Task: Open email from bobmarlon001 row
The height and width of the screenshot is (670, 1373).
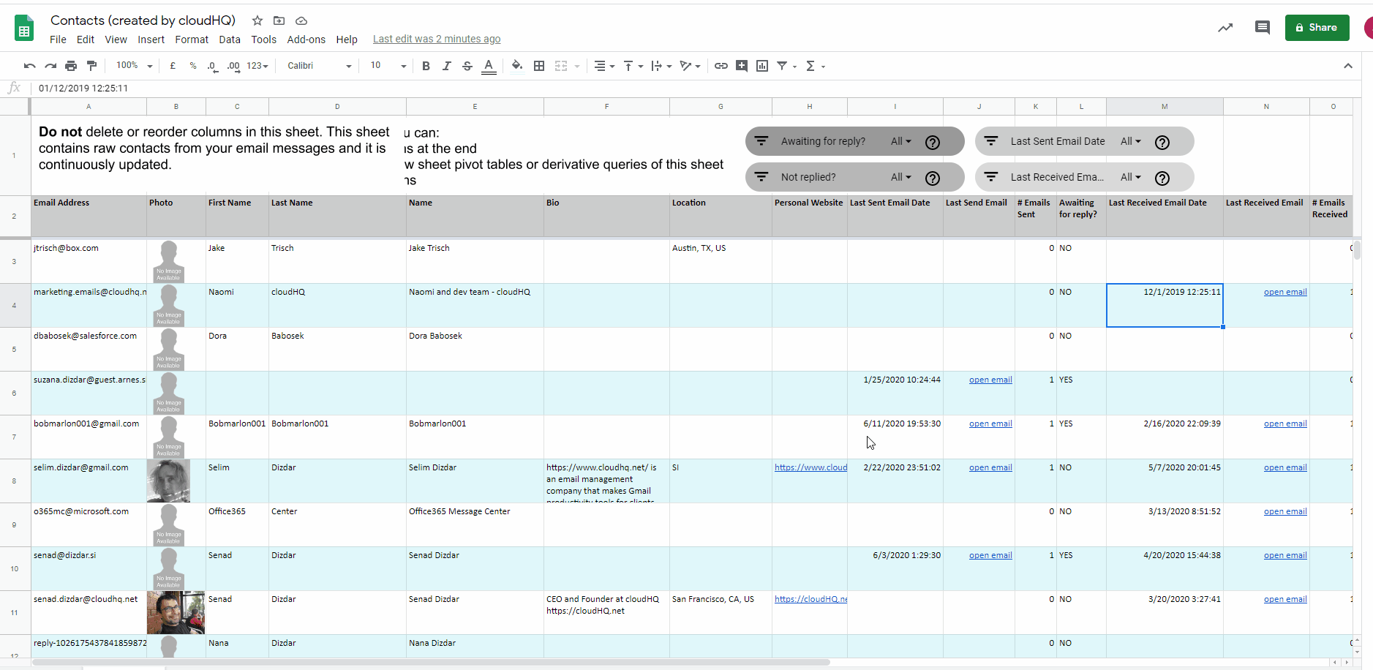Action: coord(990,423)
